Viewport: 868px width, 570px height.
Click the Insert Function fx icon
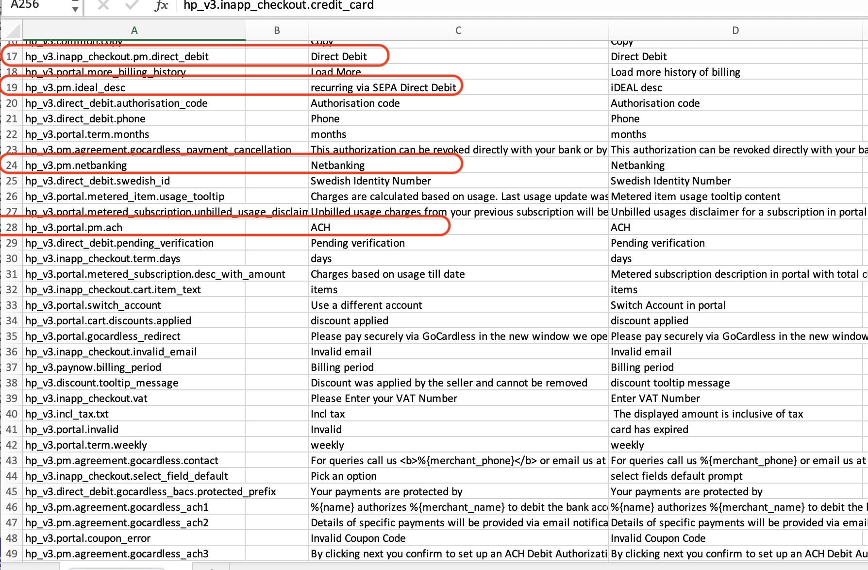click(161, 6)
